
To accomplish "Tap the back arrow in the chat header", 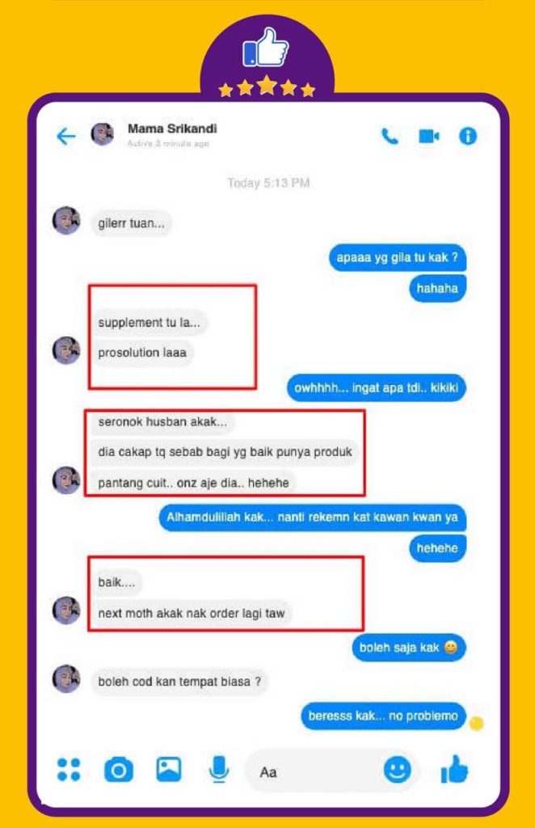I will (x=66, y=136).
